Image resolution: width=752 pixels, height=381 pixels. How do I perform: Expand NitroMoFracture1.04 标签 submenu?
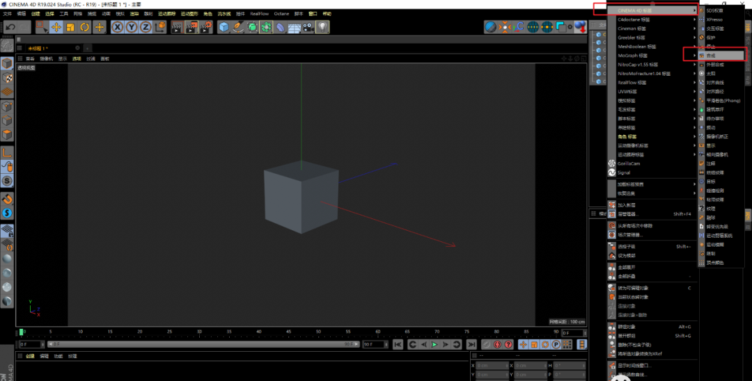click(x=652, y=74)
